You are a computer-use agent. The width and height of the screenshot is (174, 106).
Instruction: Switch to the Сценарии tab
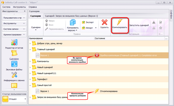pyautogui.click(x=36, y=16)
